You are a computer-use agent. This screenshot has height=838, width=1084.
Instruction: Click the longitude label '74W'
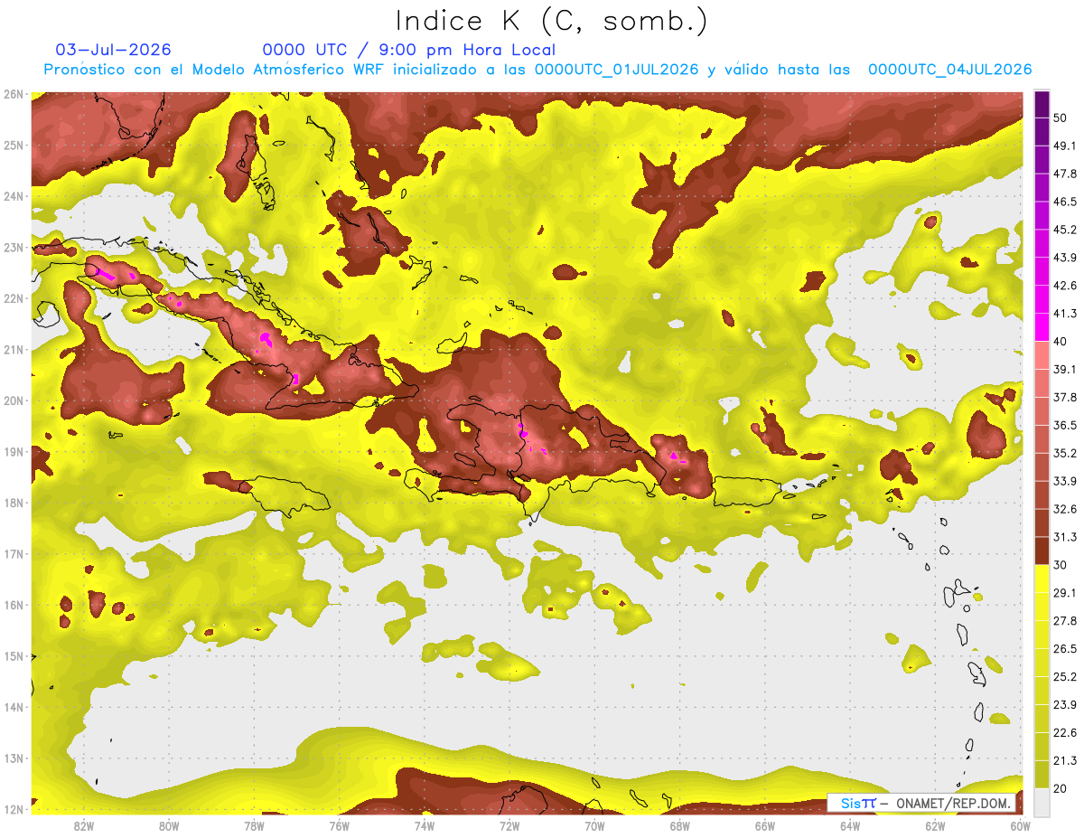pos(424,827)
